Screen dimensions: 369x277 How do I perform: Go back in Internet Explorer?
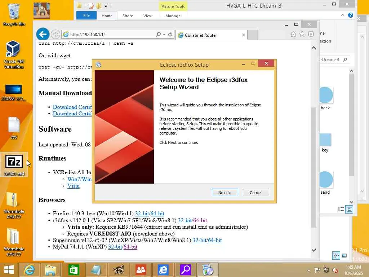coord(43,34)
